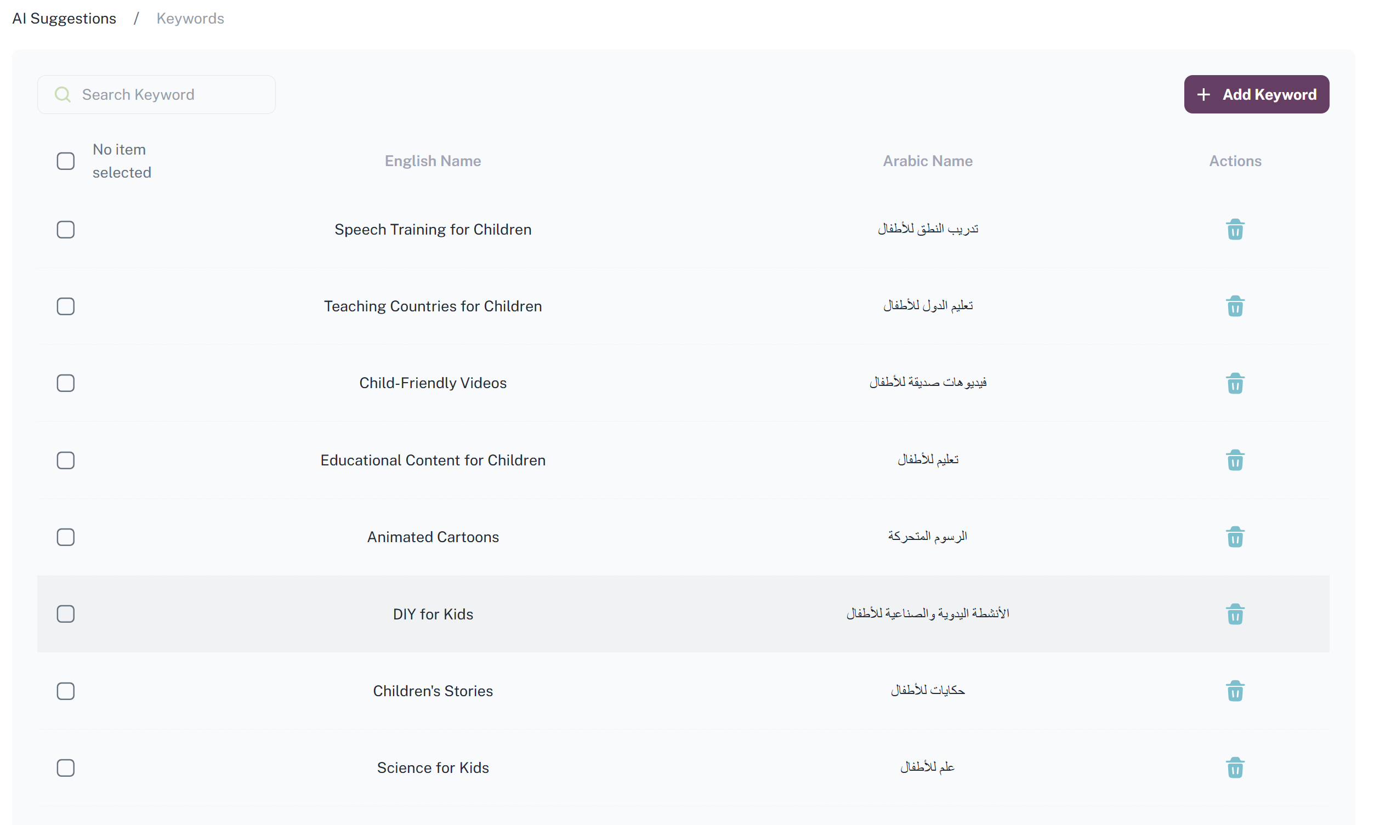Click the English Name column header
This screenshot has width=1374, height=825.
pos(433,161)
